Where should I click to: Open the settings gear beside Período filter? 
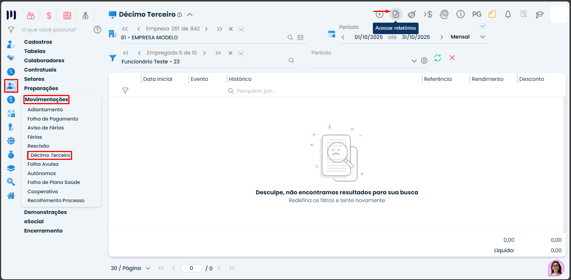click(x=424, y=61)
